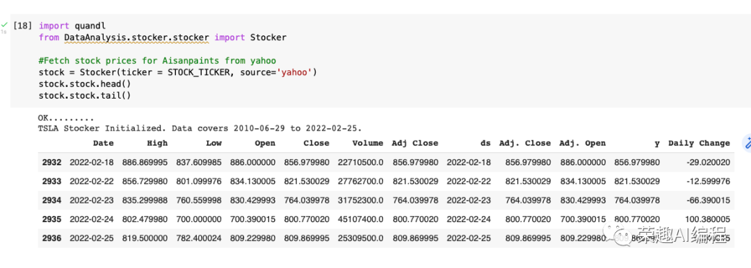Click the green cell execution checkmark
Viewport: 751px width, 268px height.
coord(4,24)
